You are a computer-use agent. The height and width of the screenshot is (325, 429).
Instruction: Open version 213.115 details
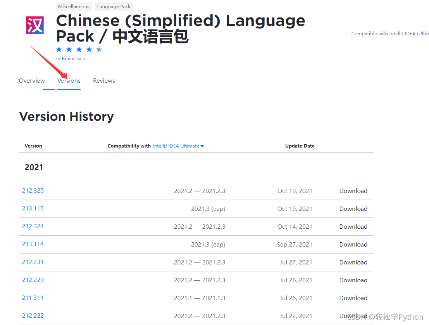33,209
